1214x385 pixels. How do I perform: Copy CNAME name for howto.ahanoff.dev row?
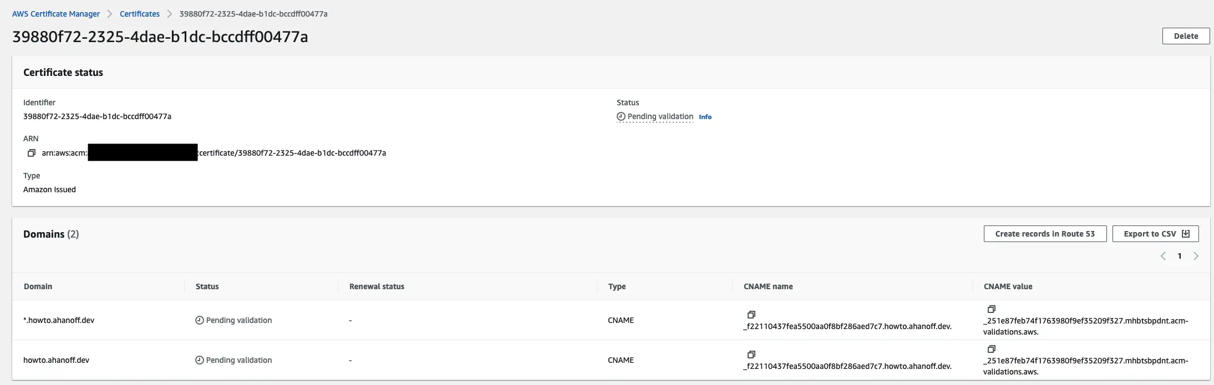[751, 355]
